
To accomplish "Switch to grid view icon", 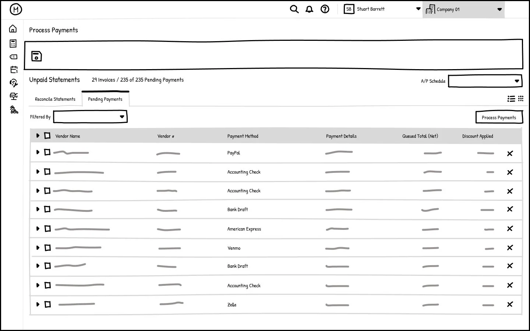I will (x=521, y=99).
